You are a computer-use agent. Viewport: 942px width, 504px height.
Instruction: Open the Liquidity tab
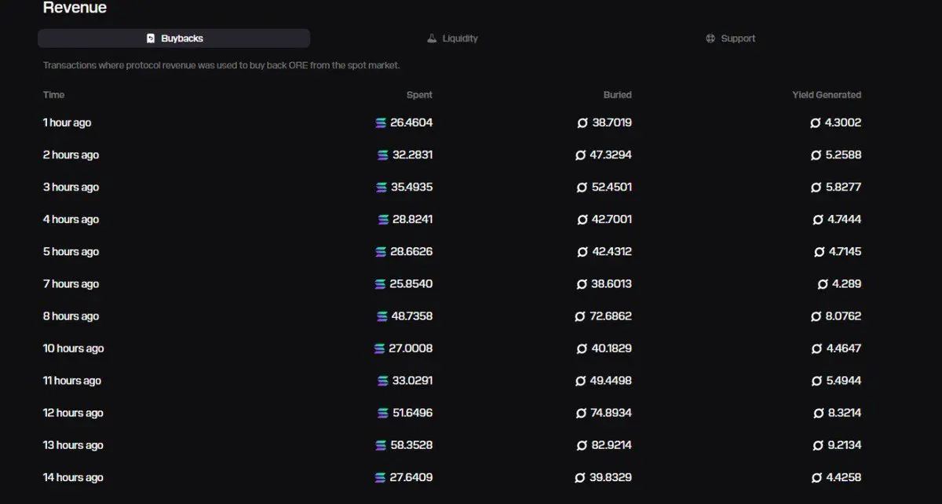452,38
